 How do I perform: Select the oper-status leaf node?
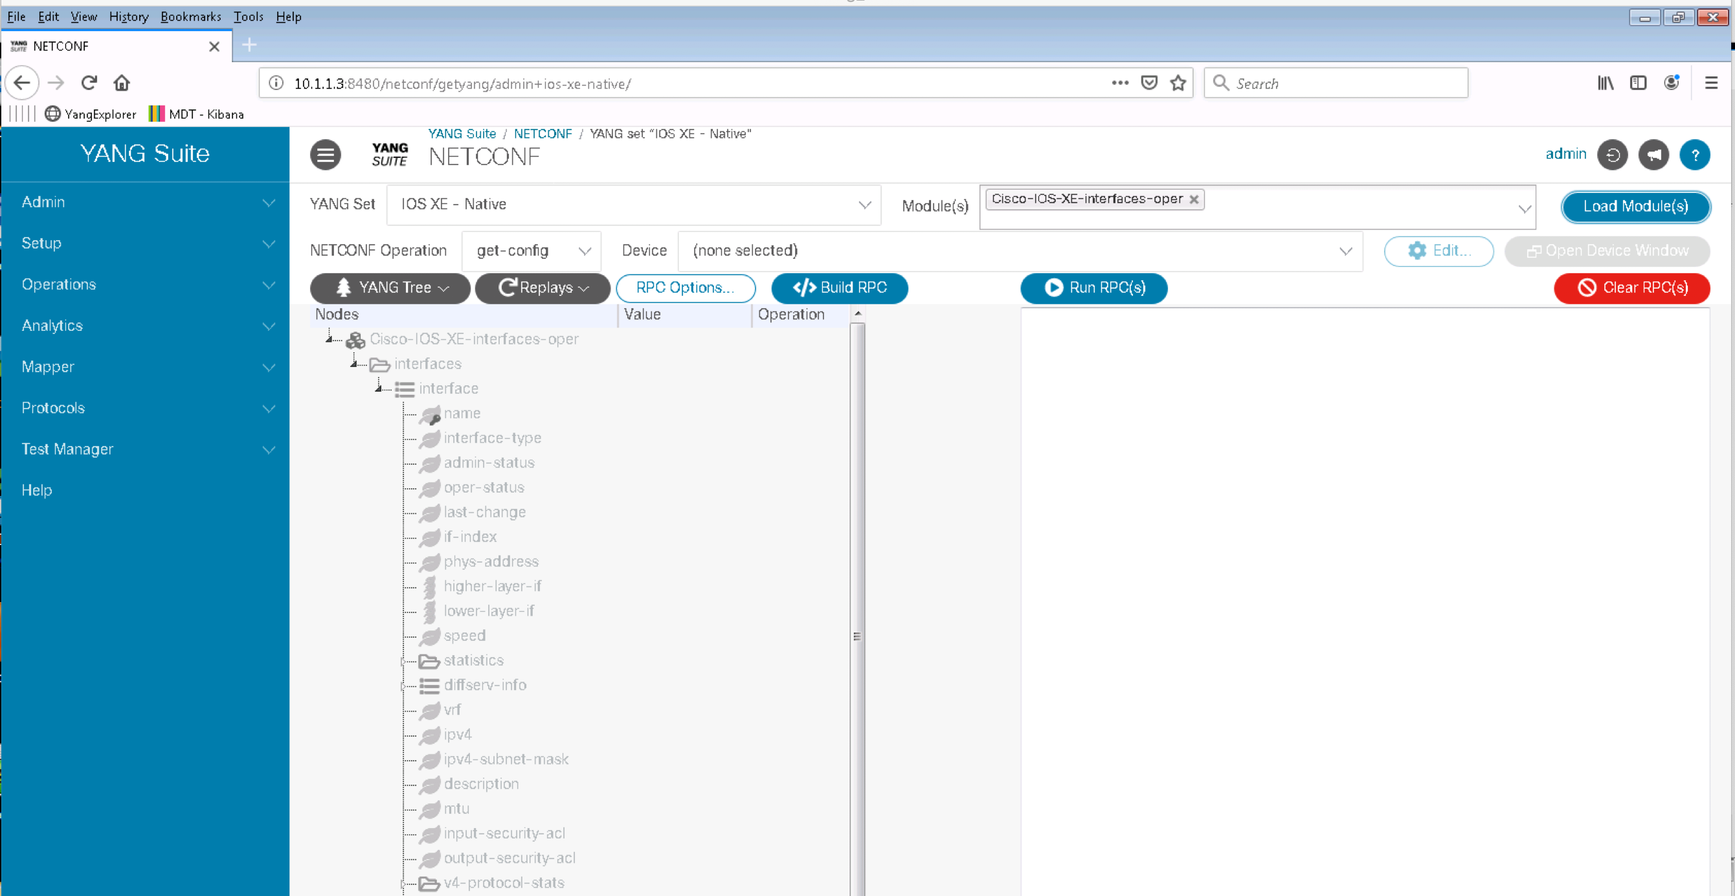(483, 487)
